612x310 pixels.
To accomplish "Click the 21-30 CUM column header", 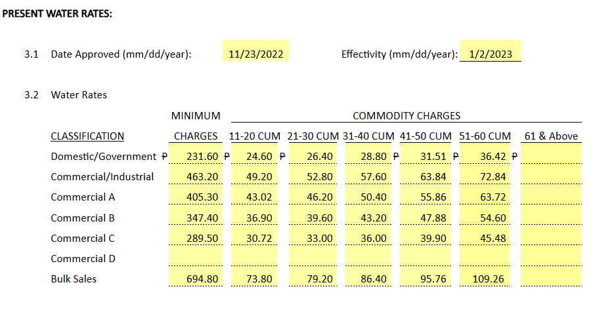I will (x=313, y=136).
